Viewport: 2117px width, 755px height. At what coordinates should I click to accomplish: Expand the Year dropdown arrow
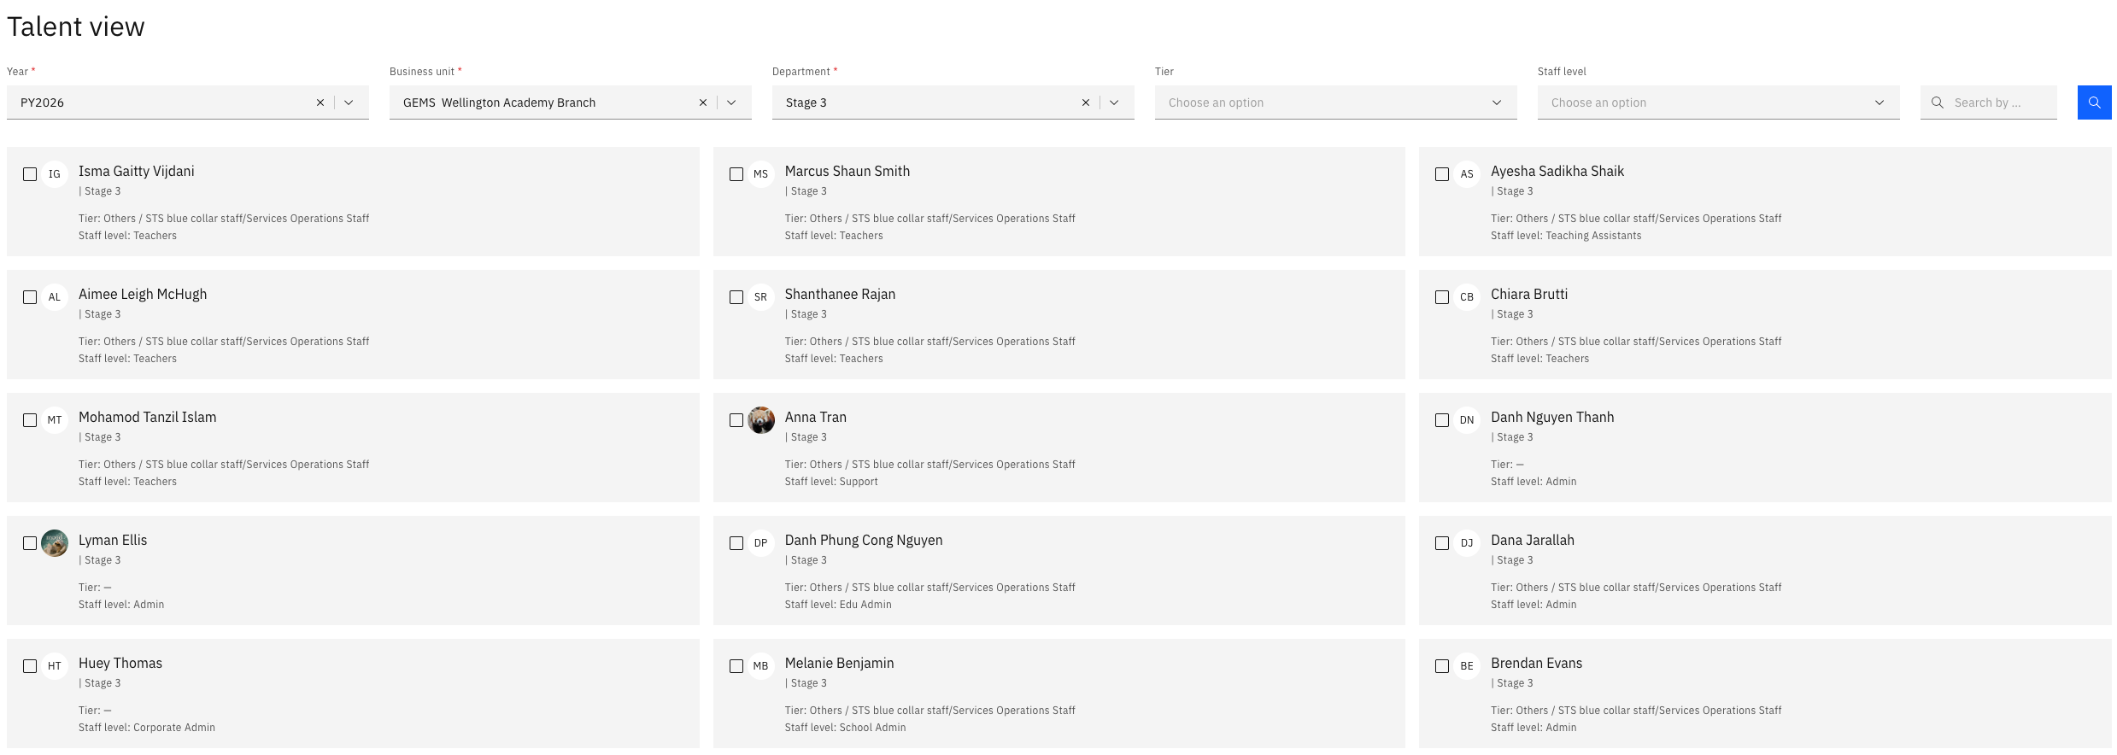349,102
